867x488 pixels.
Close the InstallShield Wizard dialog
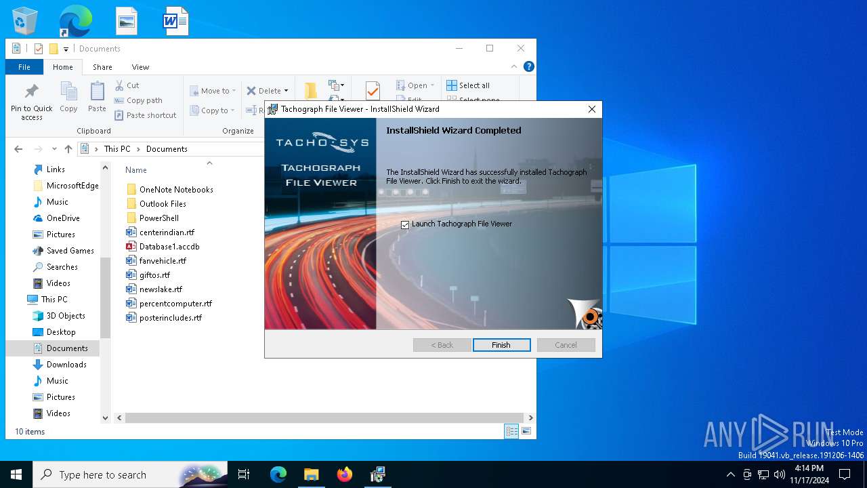(x=592, y=109)
